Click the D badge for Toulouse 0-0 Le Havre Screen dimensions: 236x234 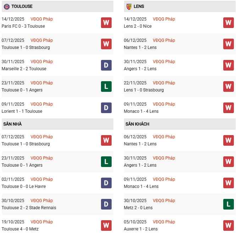pos(106,183)
